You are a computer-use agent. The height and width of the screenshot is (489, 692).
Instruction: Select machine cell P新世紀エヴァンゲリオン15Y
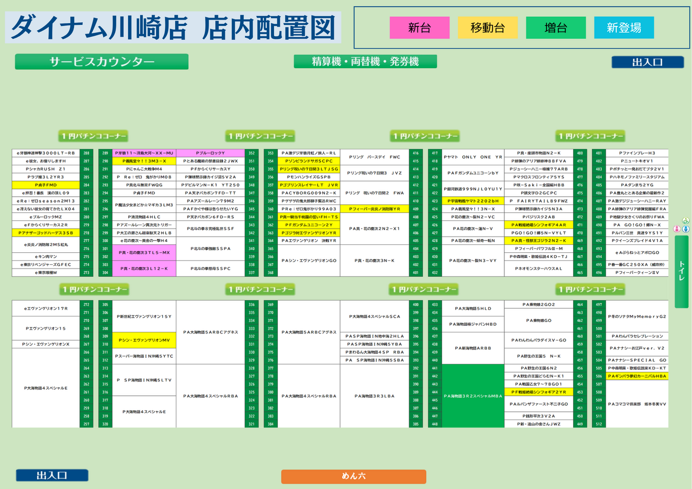point(144,316)
